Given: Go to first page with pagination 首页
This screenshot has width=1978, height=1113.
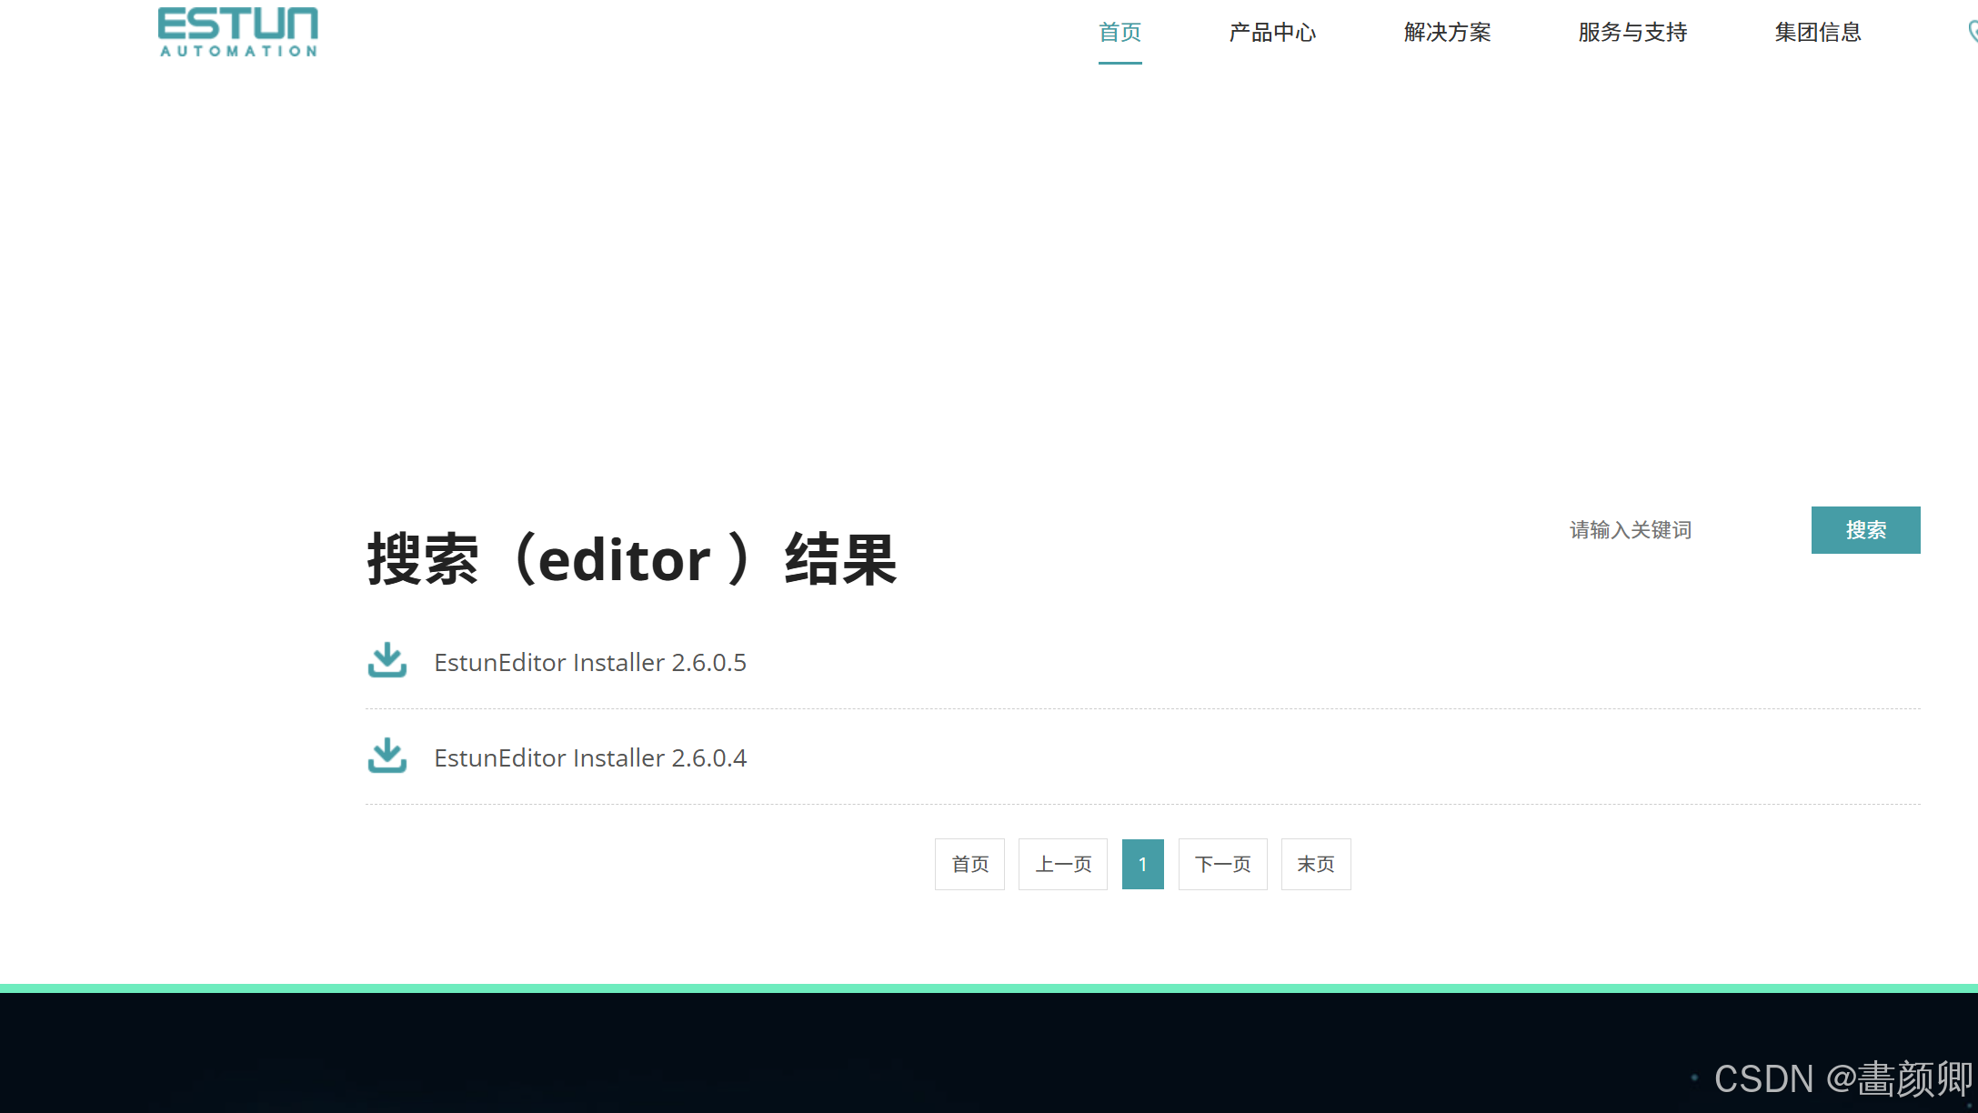Looking at the screenshot, I should (969, 864).
